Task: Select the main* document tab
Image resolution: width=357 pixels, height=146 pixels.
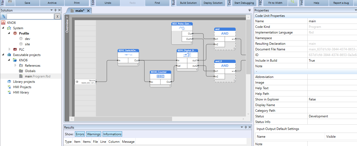Action: 79,11
